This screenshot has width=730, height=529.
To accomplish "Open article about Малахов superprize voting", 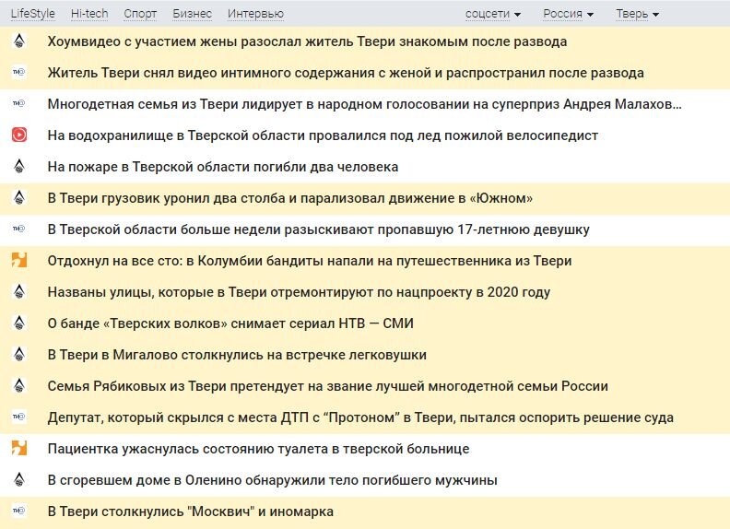I will click(364, 104).
